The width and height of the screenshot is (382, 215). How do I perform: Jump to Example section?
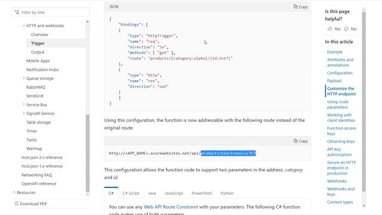click(x=335, y=52)
